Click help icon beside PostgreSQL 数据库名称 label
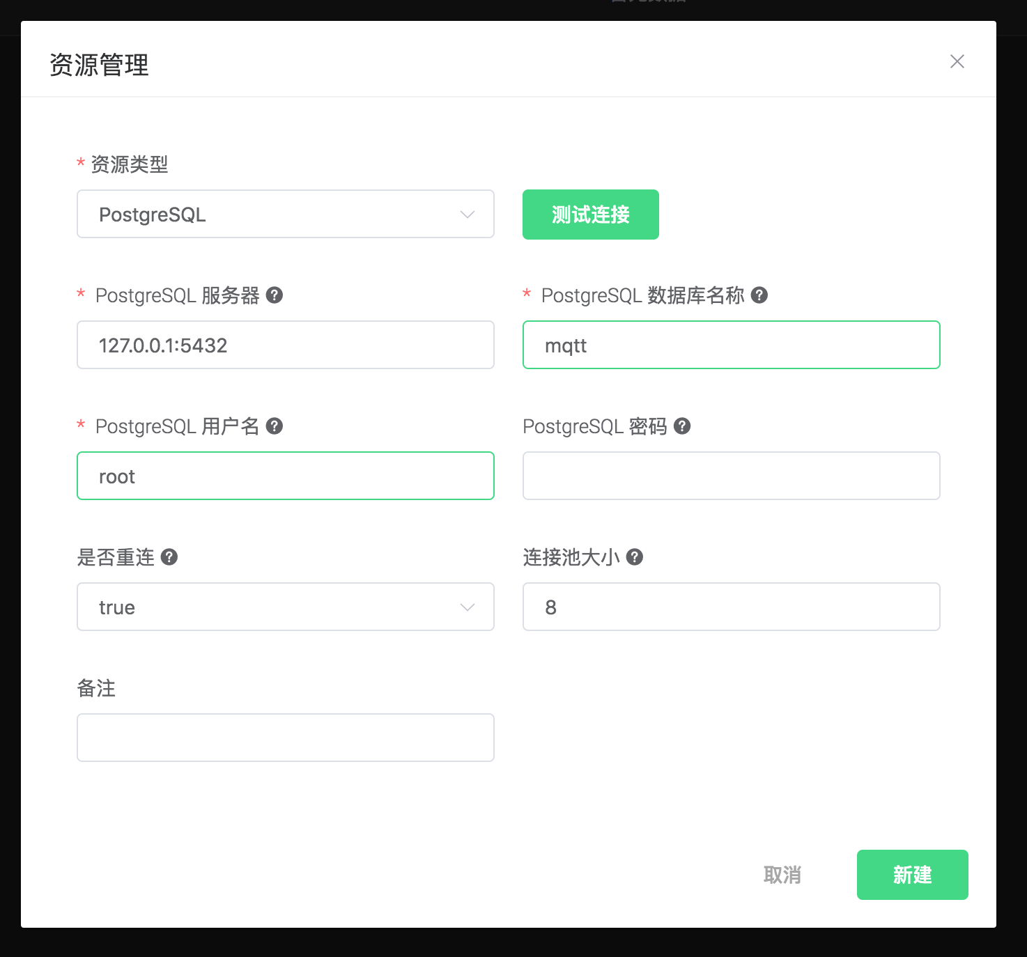 coord(759,295)
